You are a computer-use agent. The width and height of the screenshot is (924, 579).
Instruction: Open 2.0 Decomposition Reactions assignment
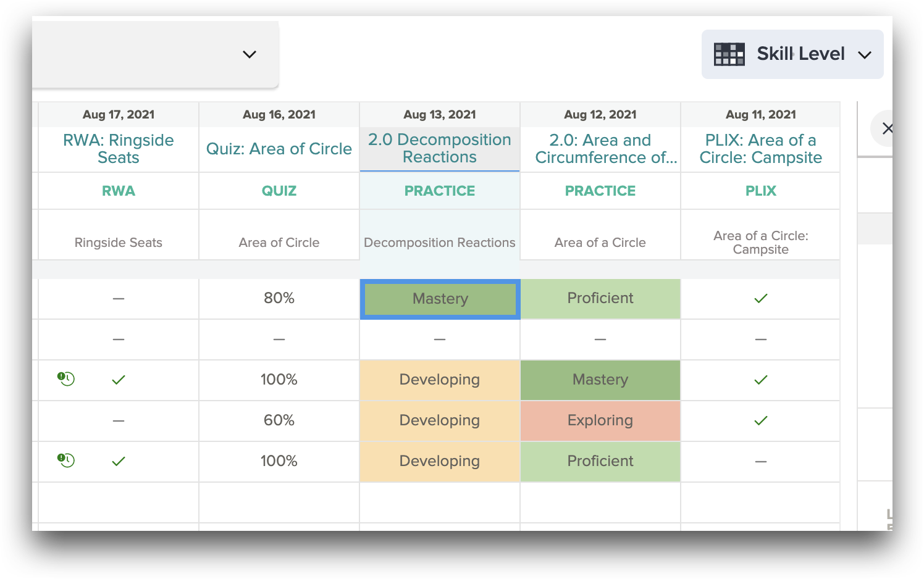(440, 148)
